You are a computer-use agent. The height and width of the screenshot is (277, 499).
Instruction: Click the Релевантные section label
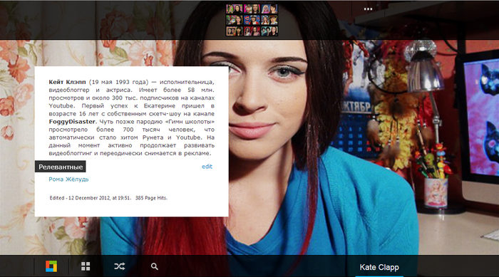click(x=61, y=167)
